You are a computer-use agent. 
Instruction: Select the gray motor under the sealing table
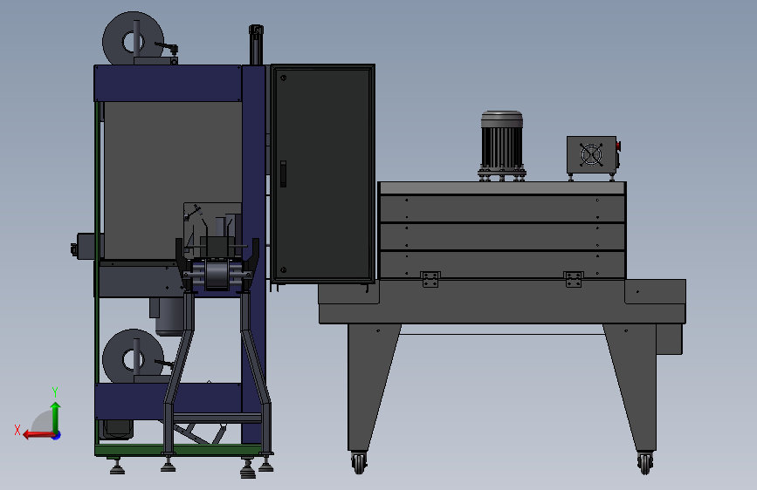click(x=170, y=316)
